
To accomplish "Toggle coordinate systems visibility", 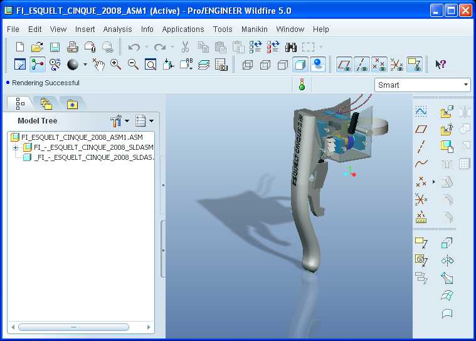I will coord(396,65).
